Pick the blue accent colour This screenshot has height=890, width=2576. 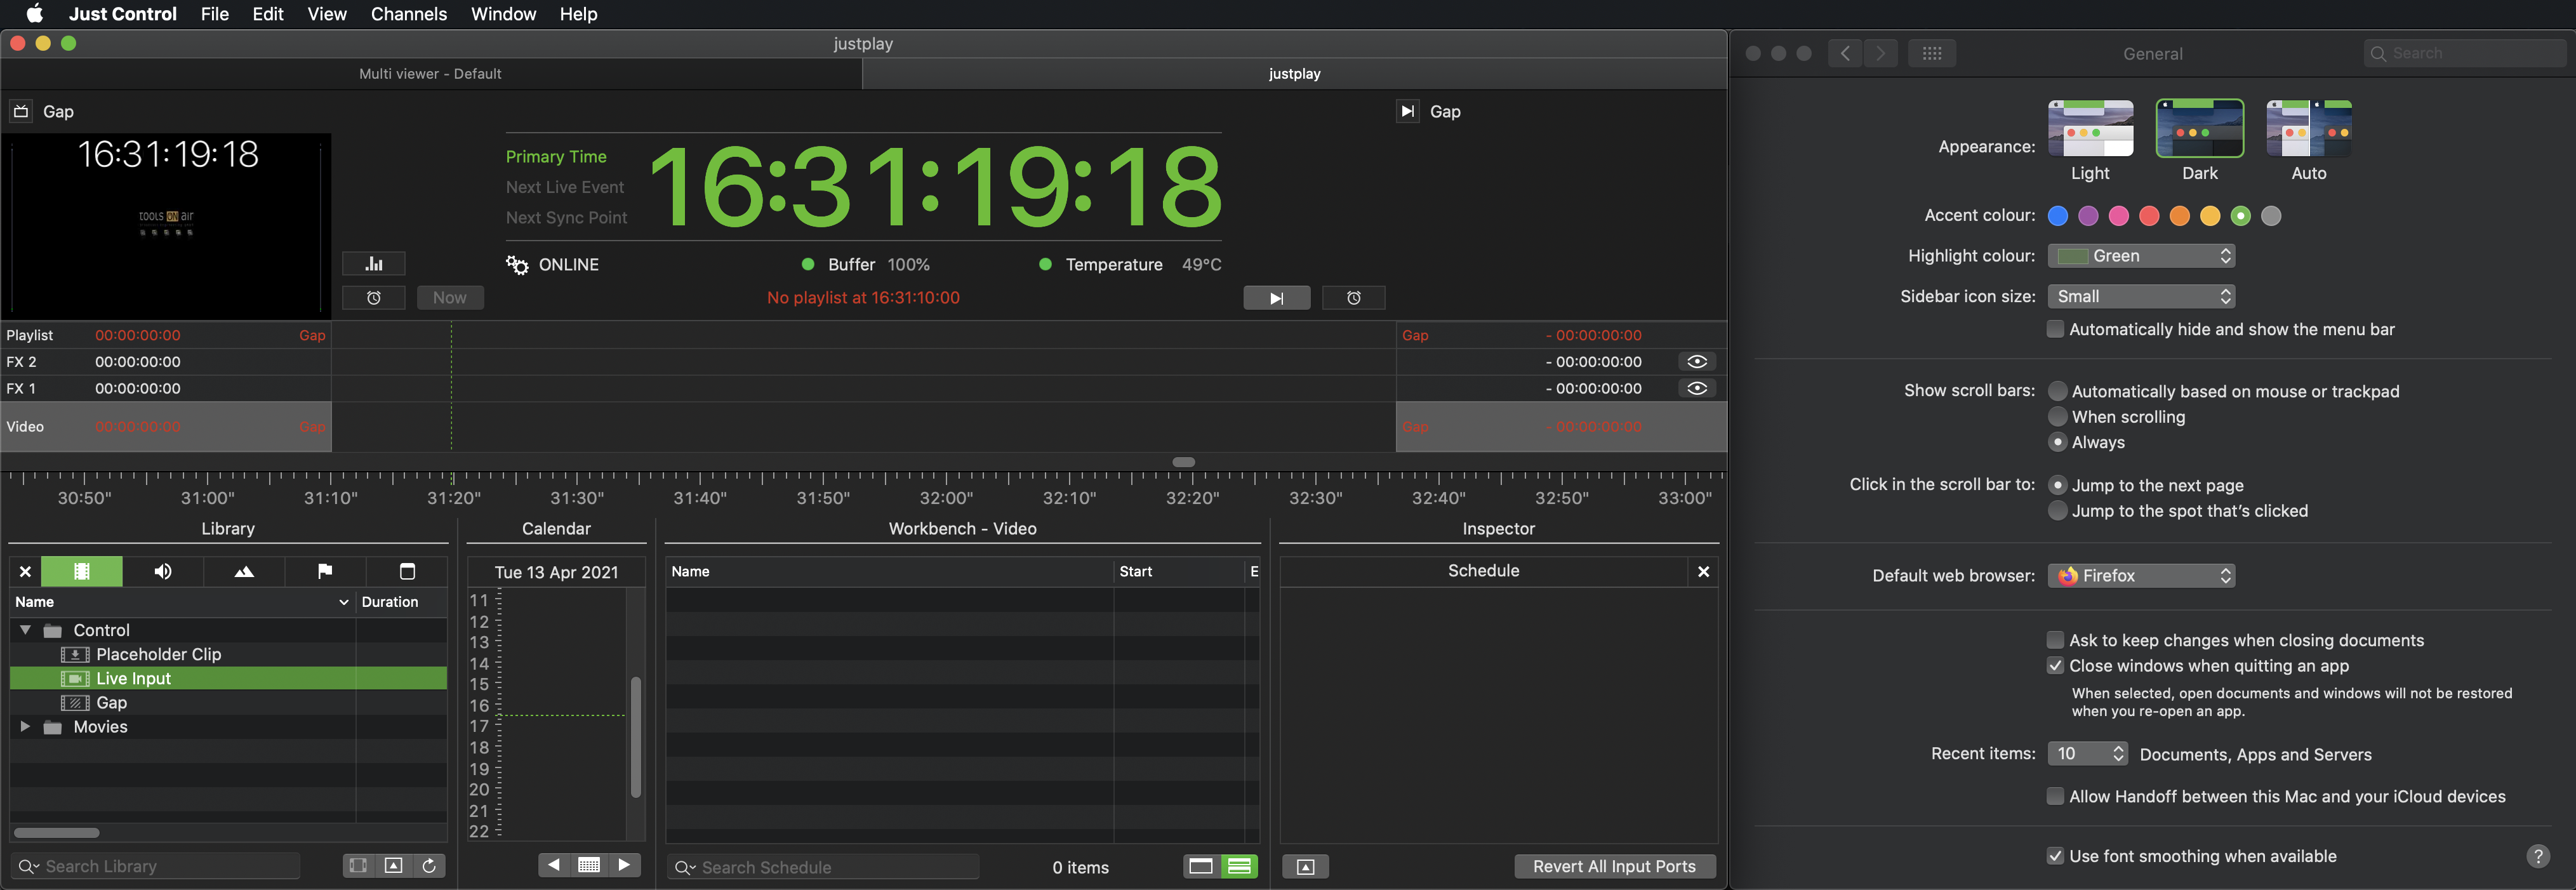click(x=2058, y=216)
